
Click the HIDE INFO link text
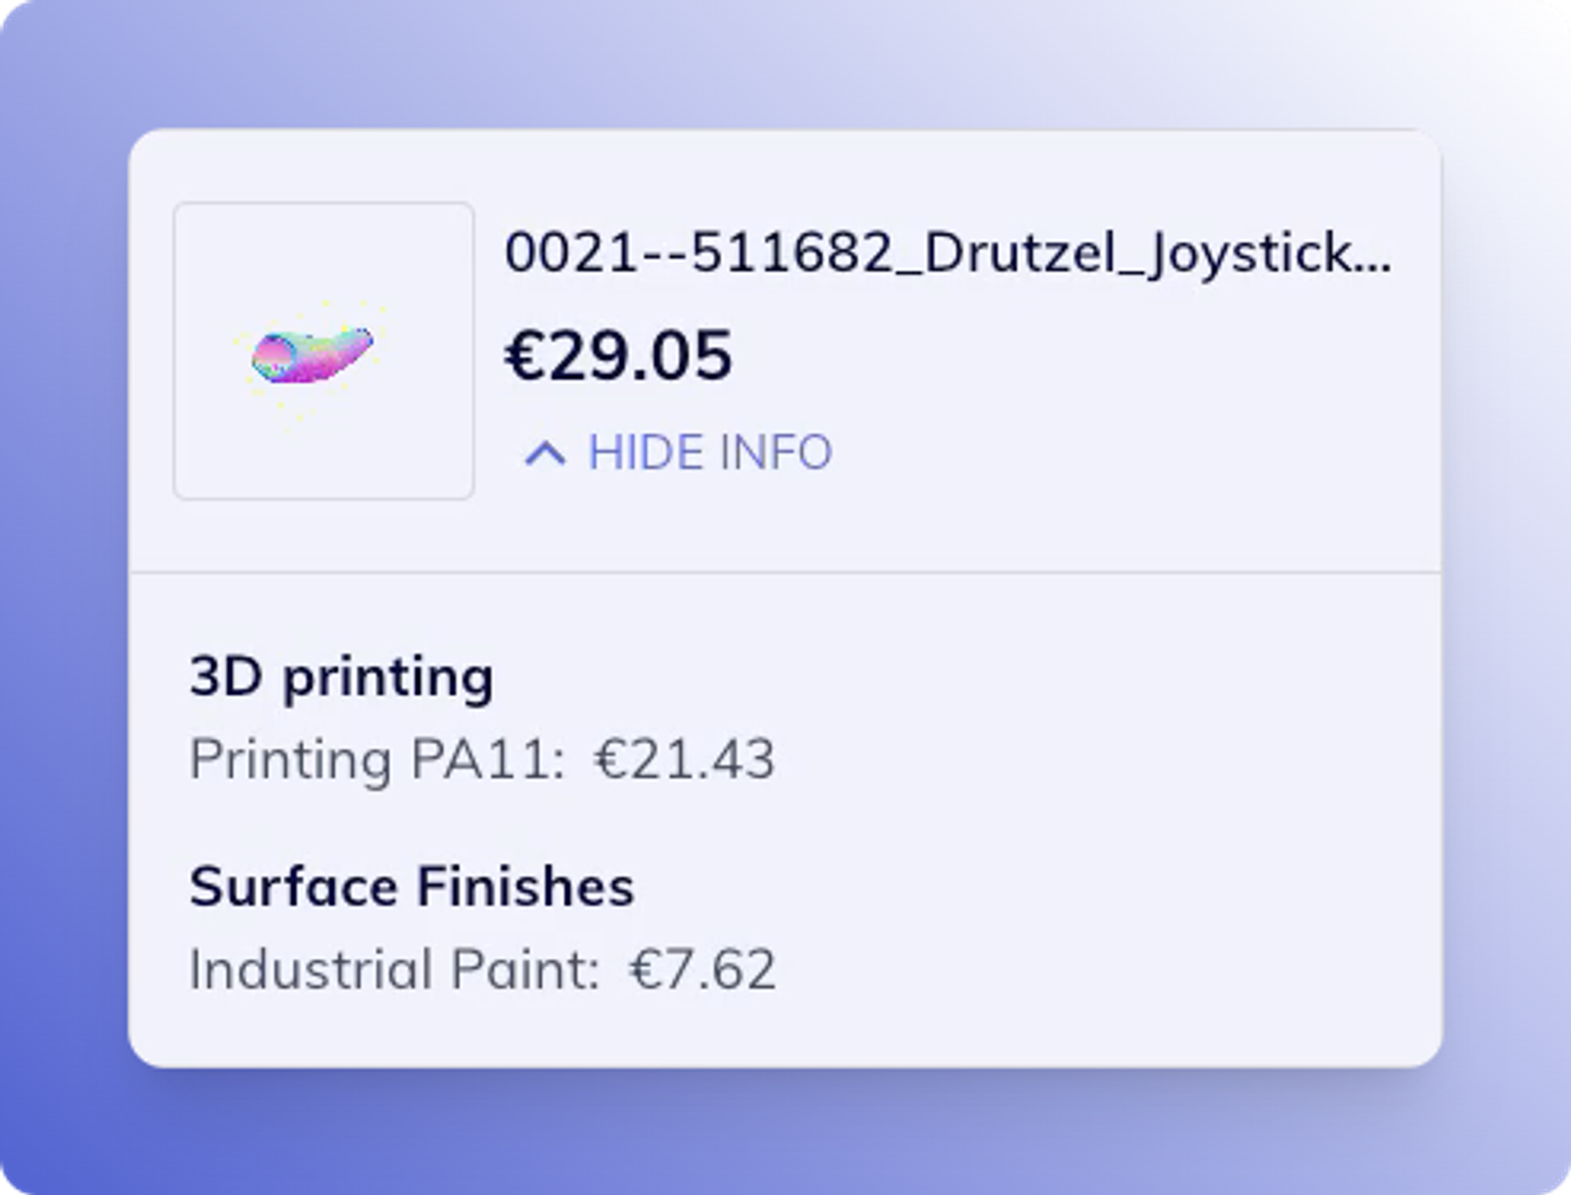pyautogui.click(x=710, y=453)
